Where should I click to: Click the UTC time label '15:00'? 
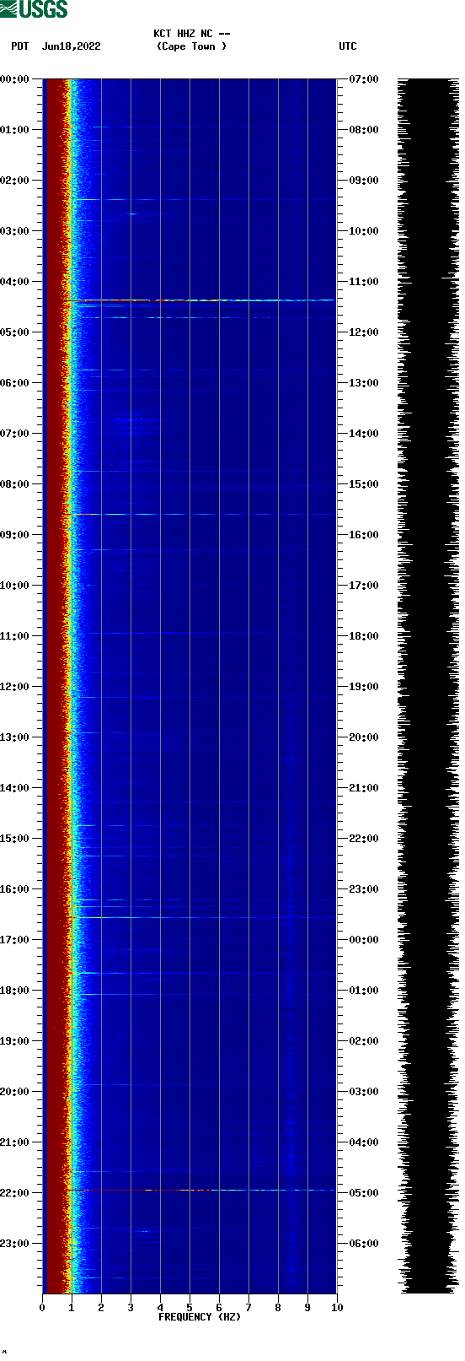click(x=364, y=484)
